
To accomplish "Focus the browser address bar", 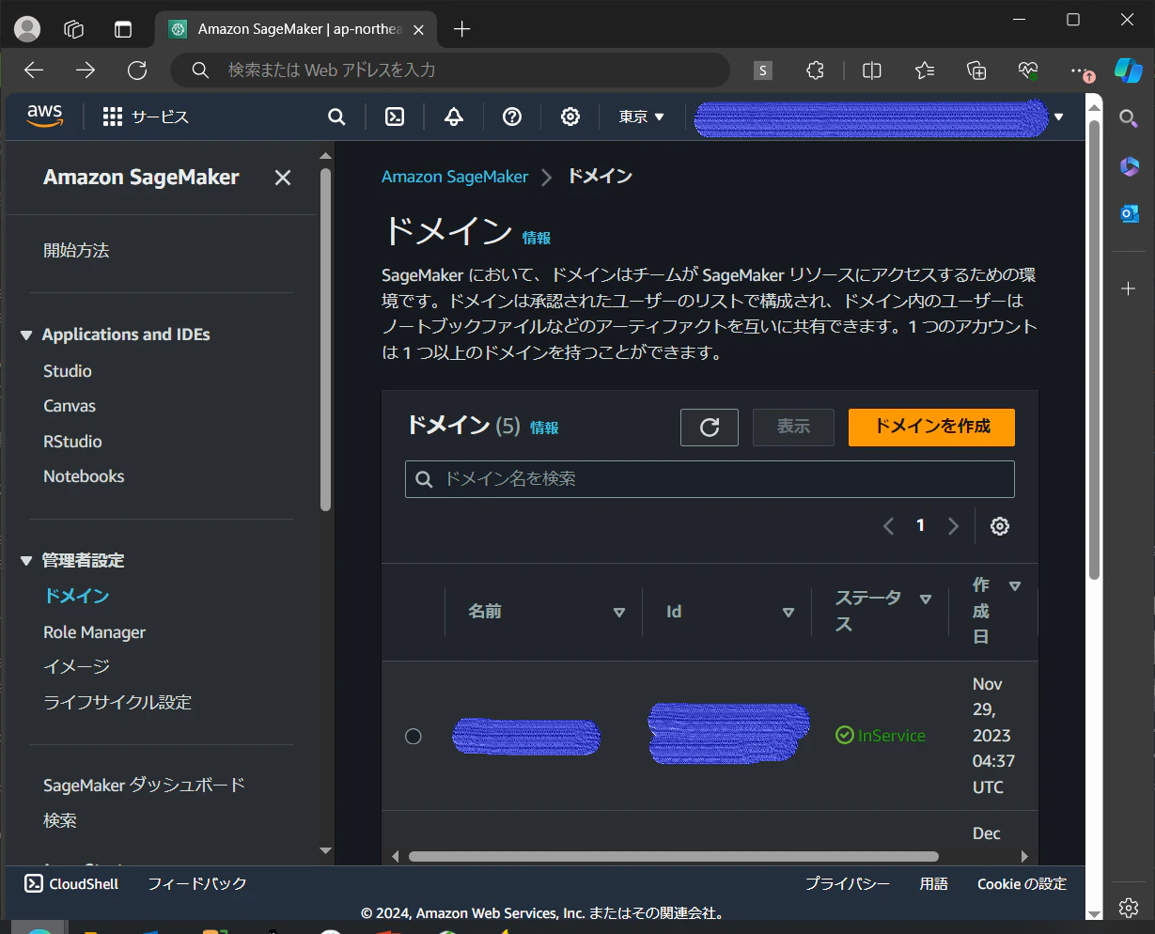I will point(451,70).
